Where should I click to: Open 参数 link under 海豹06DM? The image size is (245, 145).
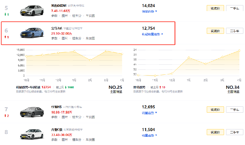tap(54, 16)
